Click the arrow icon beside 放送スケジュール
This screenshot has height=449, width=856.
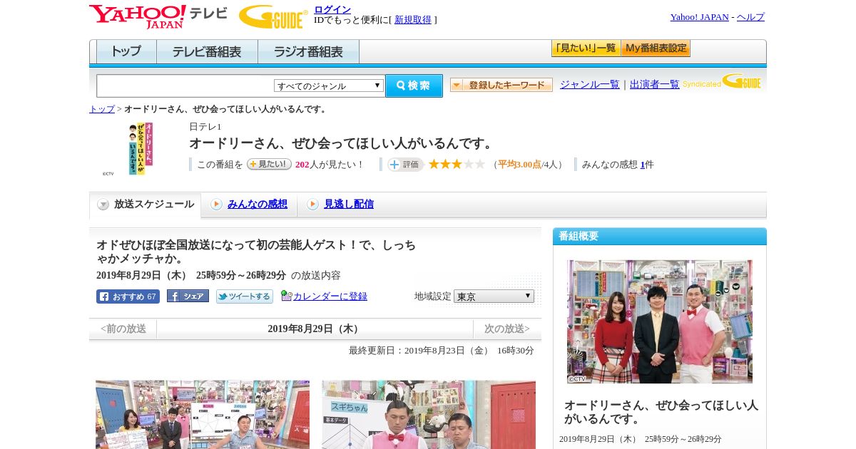click(103, 205)
